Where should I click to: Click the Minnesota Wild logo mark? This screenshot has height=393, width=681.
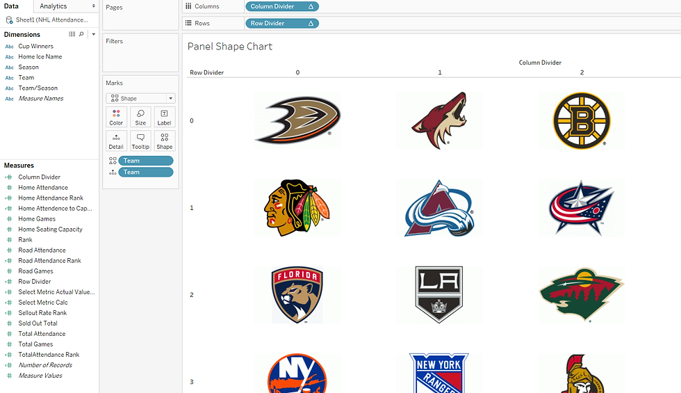[x=582, y=295]
